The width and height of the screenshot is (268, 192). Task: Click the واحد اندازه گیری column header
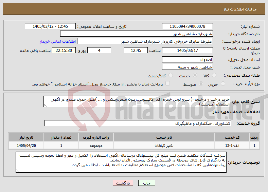click(x=96, y=137)
